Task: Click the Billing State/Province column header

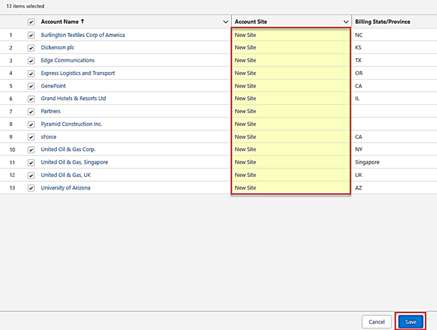Action: coord(382,22)
